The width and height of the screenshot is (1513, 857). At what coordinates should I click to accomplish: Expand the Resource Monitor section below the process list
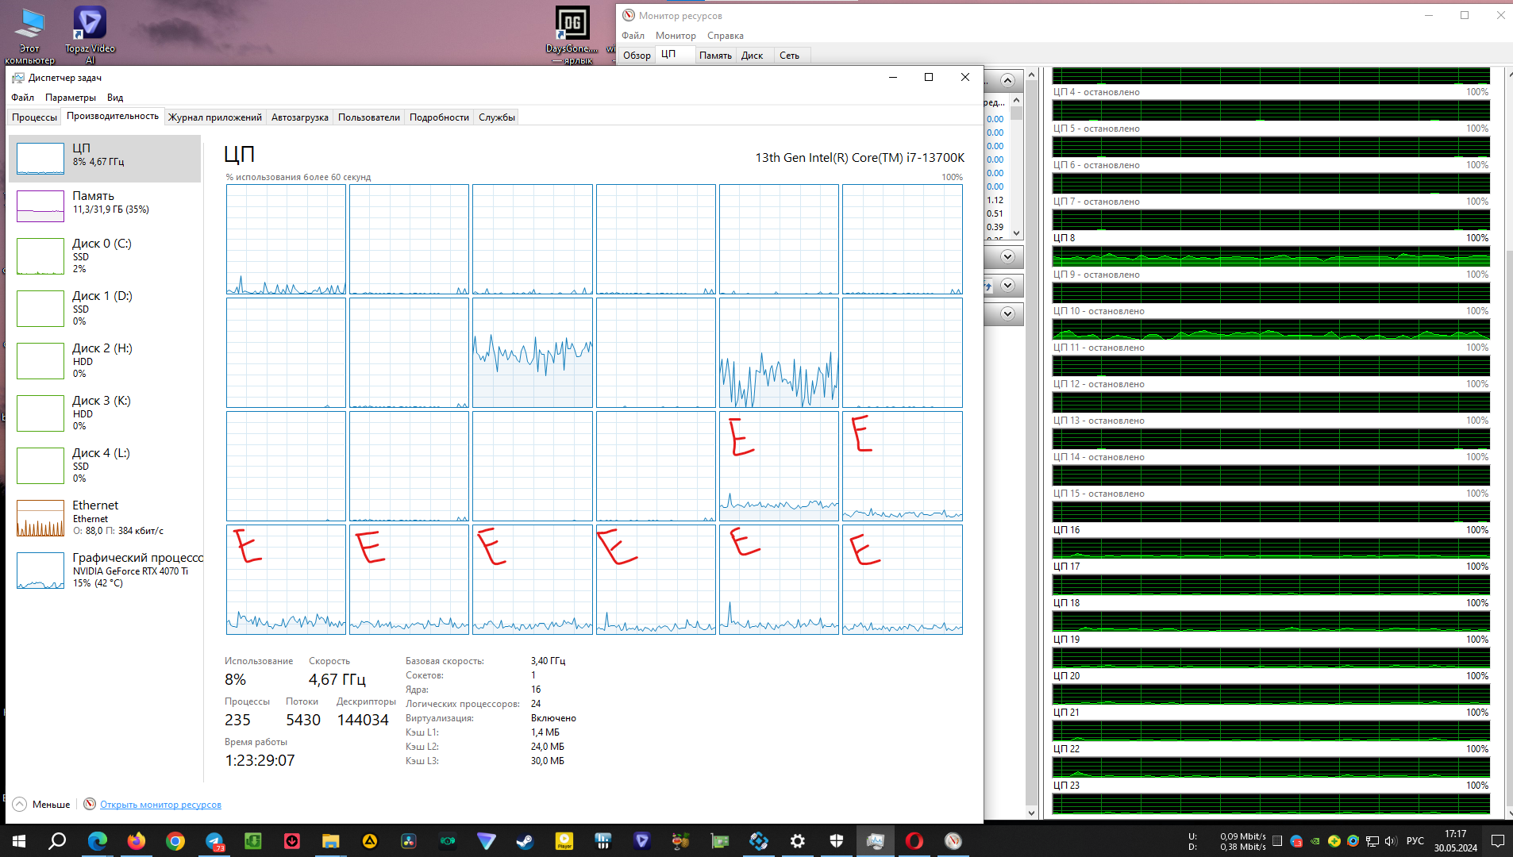coord(1007,256)
